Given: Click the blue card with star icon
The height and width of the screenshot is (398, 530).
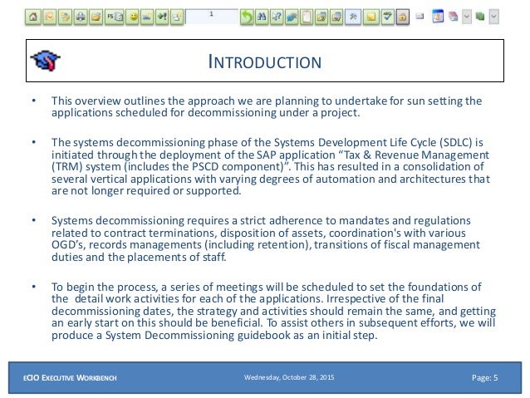Looking at the screenshot, I should [147, 17].
